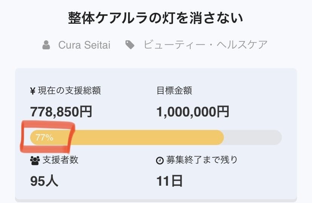
Task: Click the project title 整体ケアルラの灯を消さない
Action: [156, 18]
